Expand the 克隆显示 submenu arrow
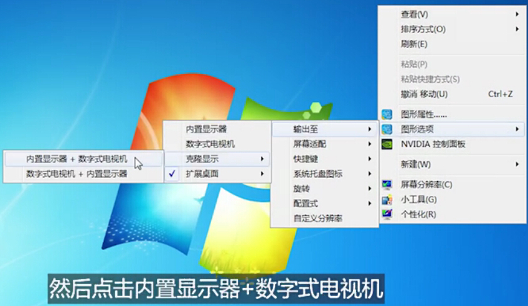The image size is (528, 306). (x=262, y=159)
